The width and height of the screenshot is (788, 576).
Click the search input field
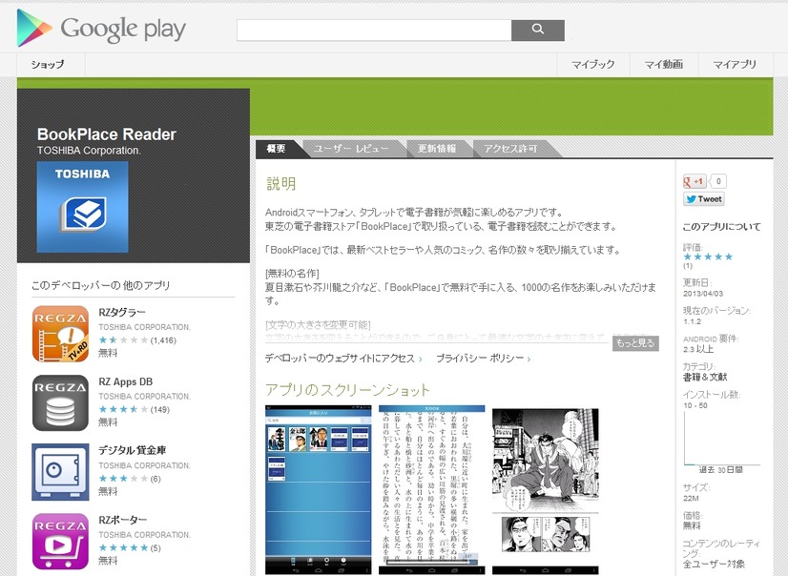pyautogui.click(x=374, y=31)
